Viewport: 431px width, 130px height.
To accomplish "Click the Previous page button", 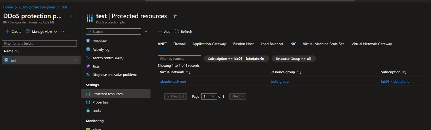I will click(176, 96).
